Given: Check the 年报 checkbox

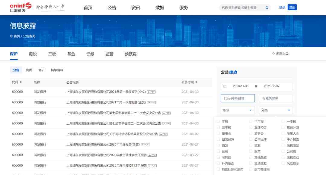Looking at the screenshot, I should [x=218, y=121].
